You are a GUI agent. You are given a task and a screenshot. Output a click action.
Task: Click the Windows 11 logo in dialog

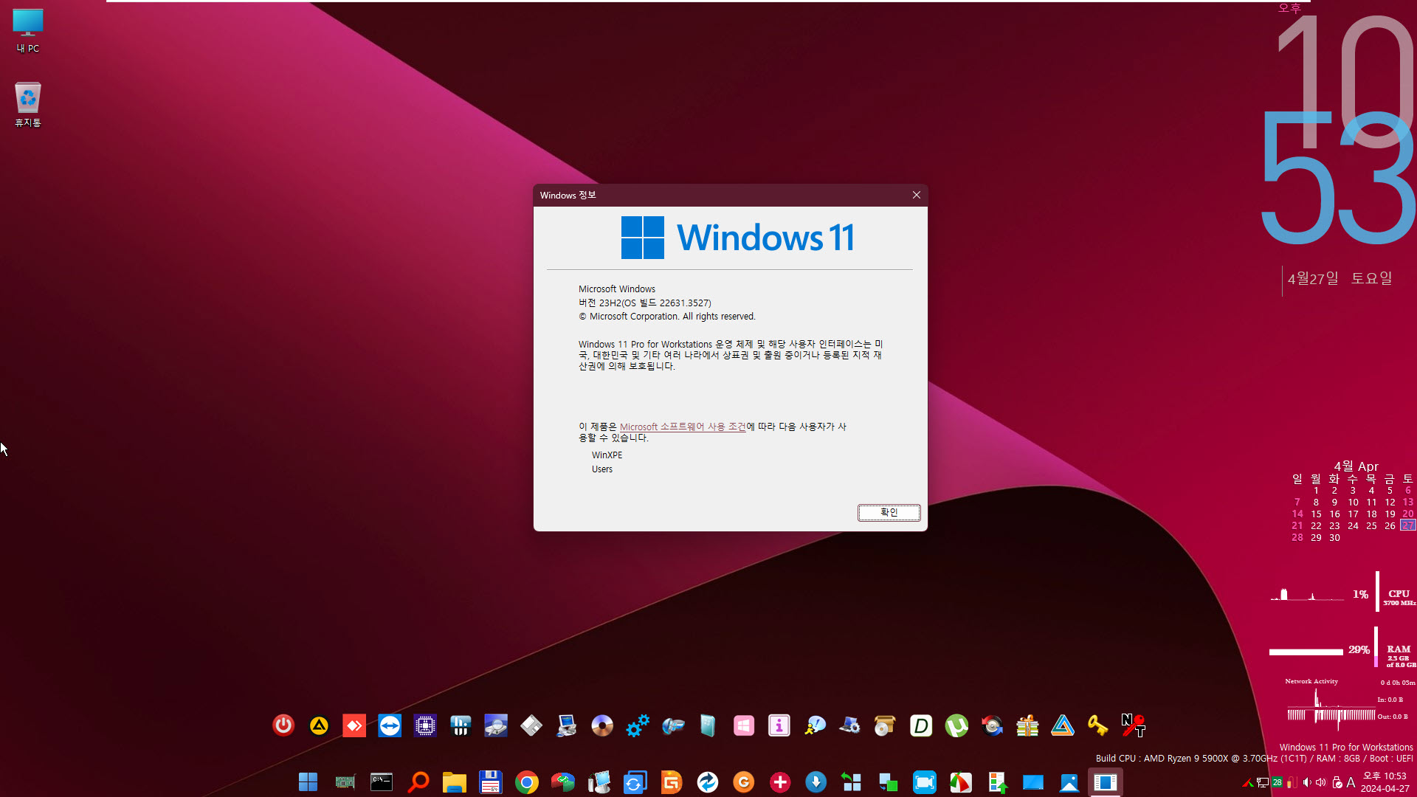[738, 238]
